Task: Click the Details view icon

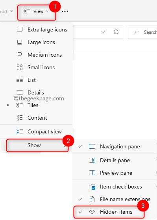Action: click(20, 92)
